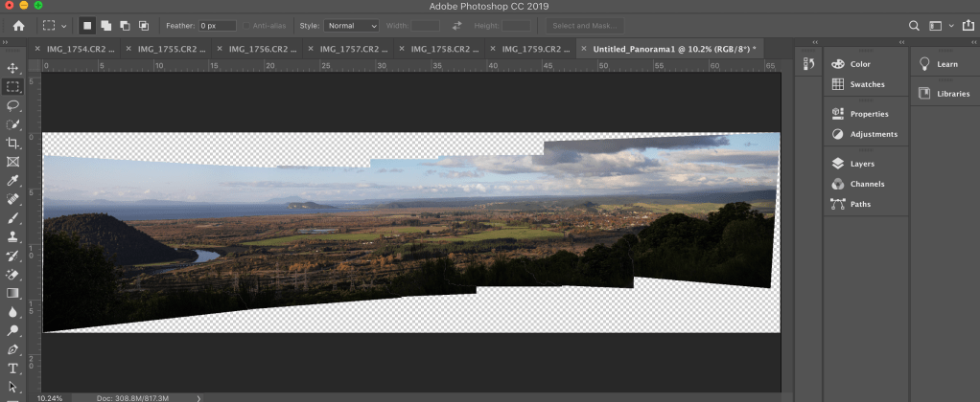Enable the Anti-alias checkbox
This screenshot has width=980, height=402.
tap(247, 26)
